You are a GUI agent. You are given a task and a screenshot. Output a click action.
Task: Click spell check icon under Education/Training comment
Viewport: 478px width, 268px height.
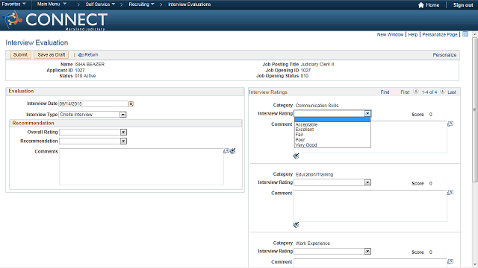[x=296, y=225]
